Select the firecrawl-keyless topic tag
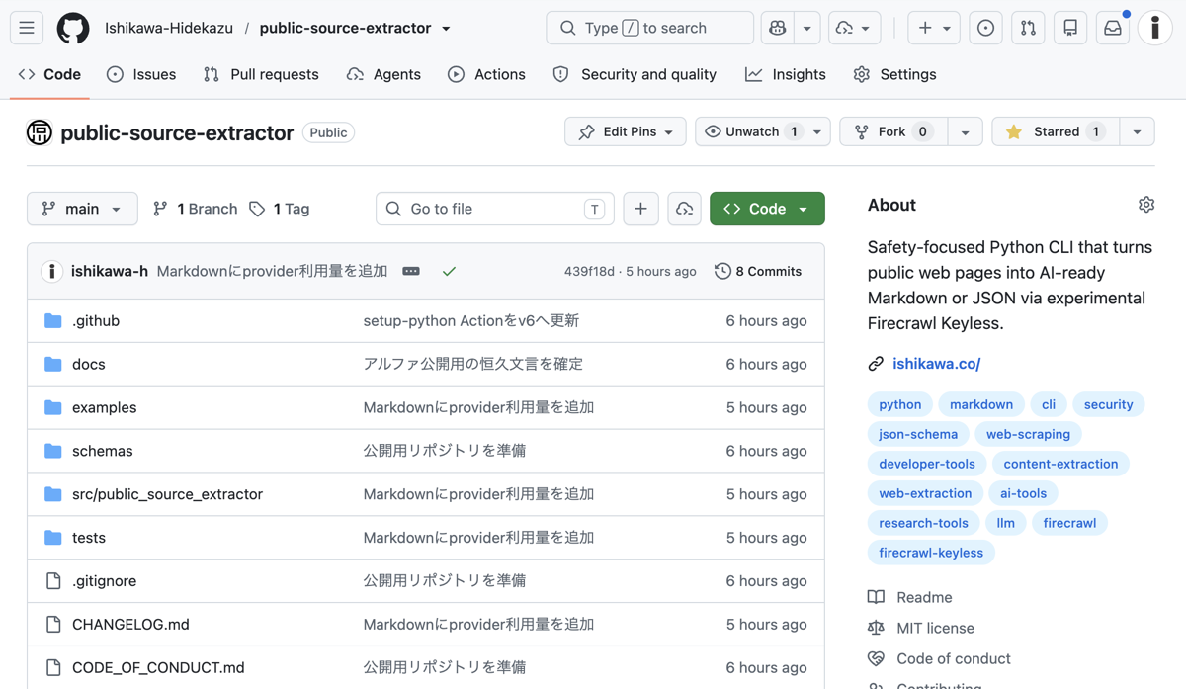 (931, 553)
